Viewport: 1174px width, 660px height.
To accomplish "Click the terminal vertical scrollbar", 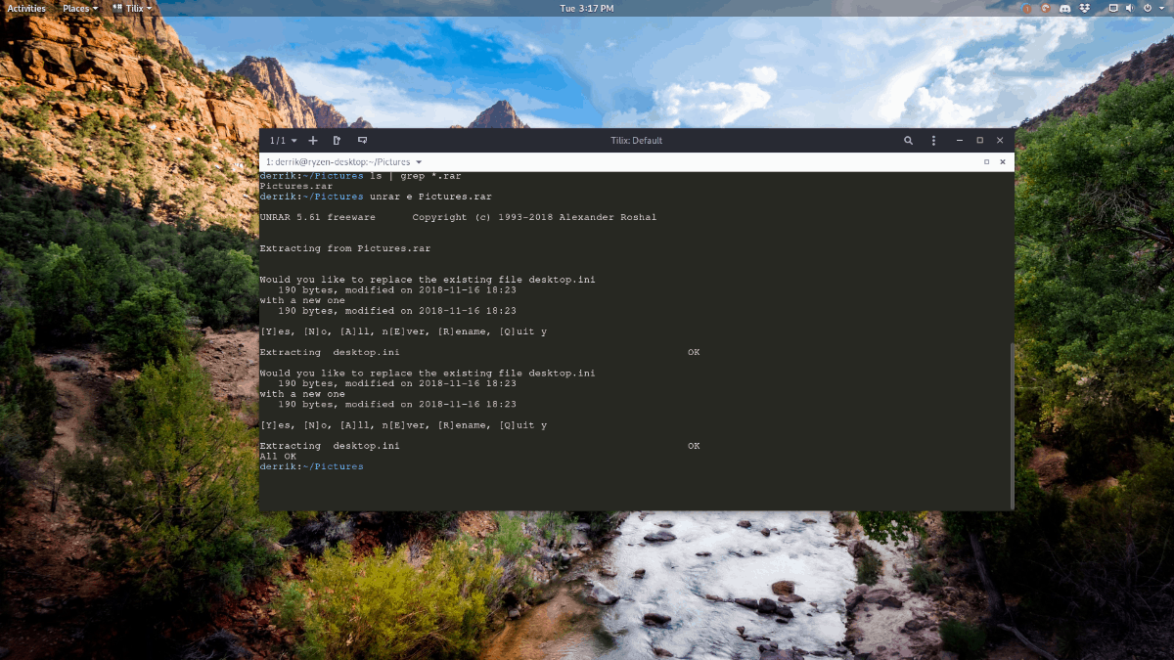I will point(1012,425).
